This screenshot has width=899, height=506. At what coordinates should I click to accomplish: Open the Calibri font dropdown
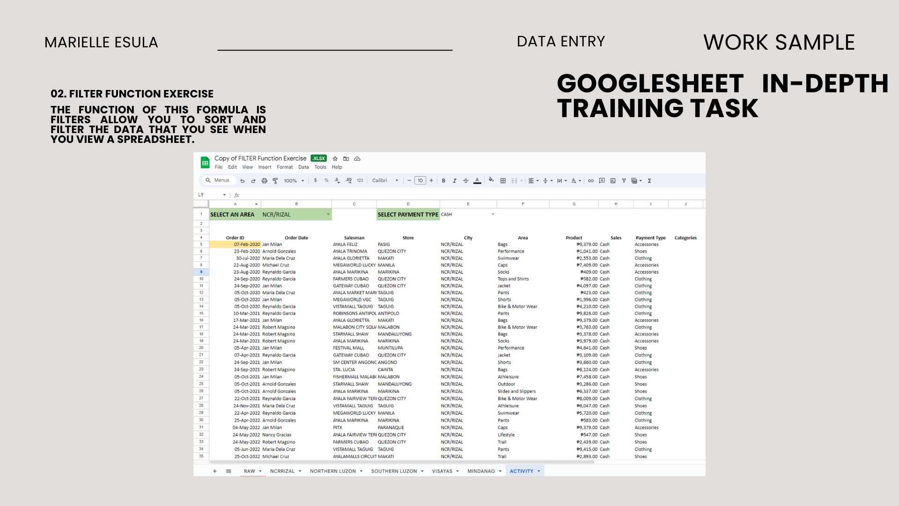(385, 181)
